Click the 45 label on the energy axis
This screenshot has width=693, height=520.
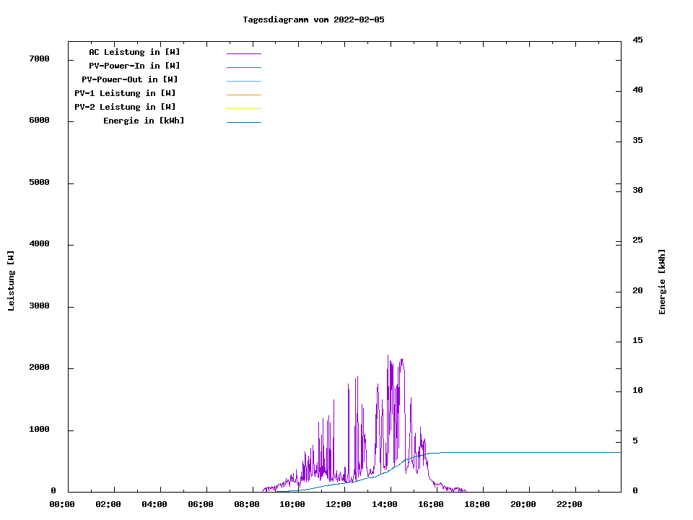point(637,40)
